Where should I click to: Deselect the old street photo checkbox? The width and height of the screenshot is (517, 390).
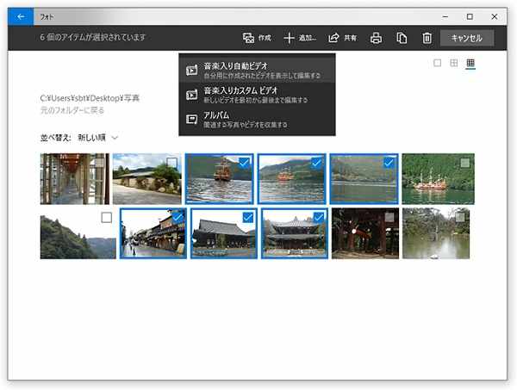(x=177, y=218)
